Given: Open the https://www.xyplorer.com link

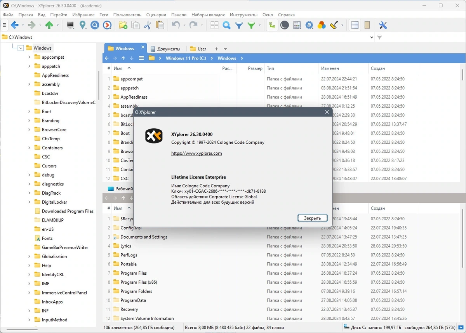Looking at the screenshot, I should 196,153.
